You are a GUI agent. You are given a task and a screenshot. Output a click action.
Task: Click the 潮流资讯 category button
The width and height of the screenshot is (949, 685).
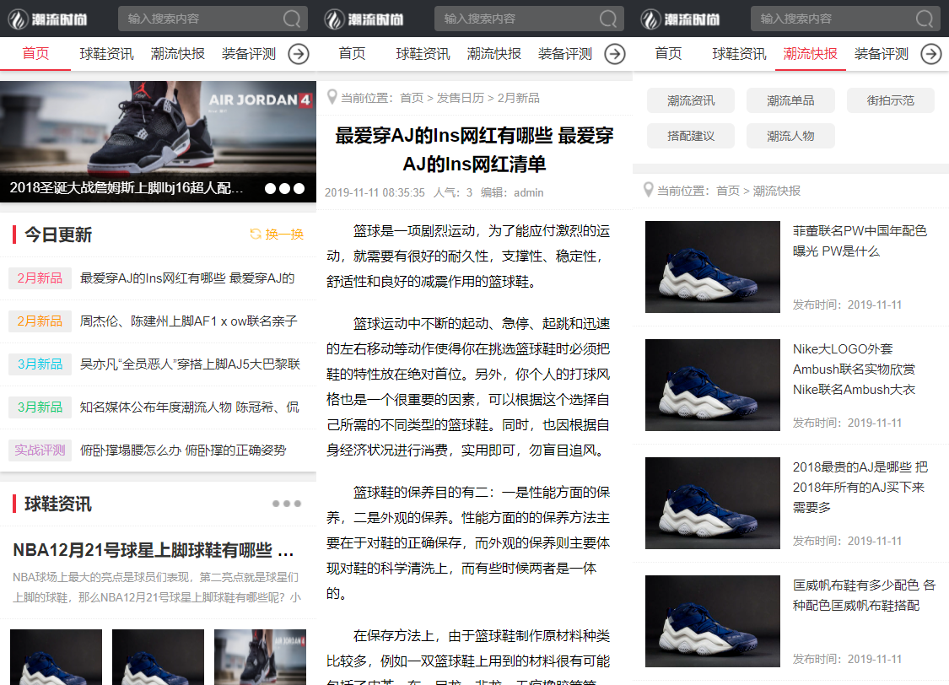(x=691, y=100)
